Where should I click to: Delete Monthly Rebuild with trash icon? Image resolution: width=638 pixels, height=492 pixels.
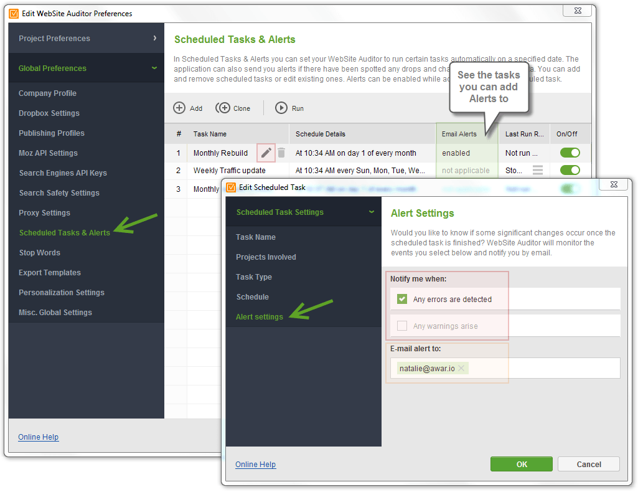click(281, 153)
